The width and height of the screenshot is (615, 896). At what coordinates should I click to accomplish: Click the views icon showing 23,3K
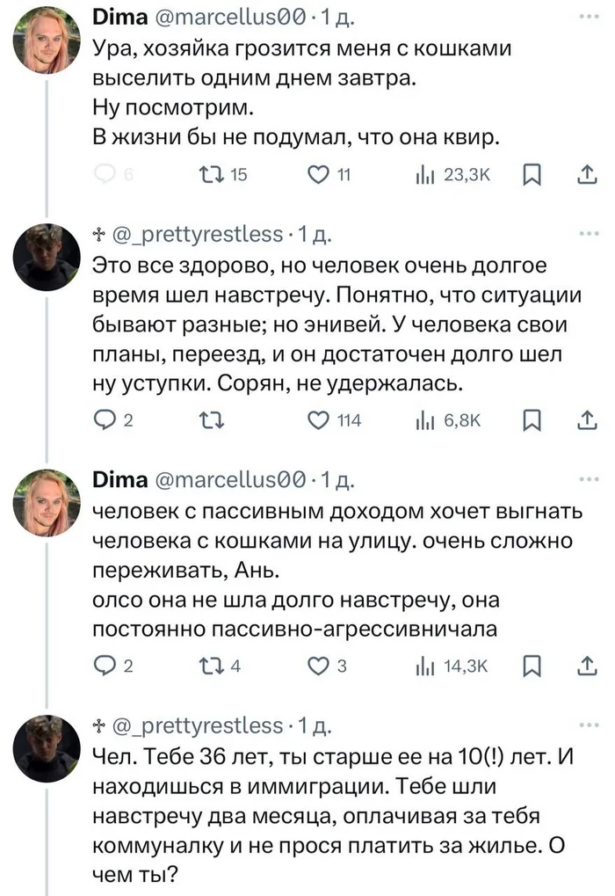coord(427,175)
